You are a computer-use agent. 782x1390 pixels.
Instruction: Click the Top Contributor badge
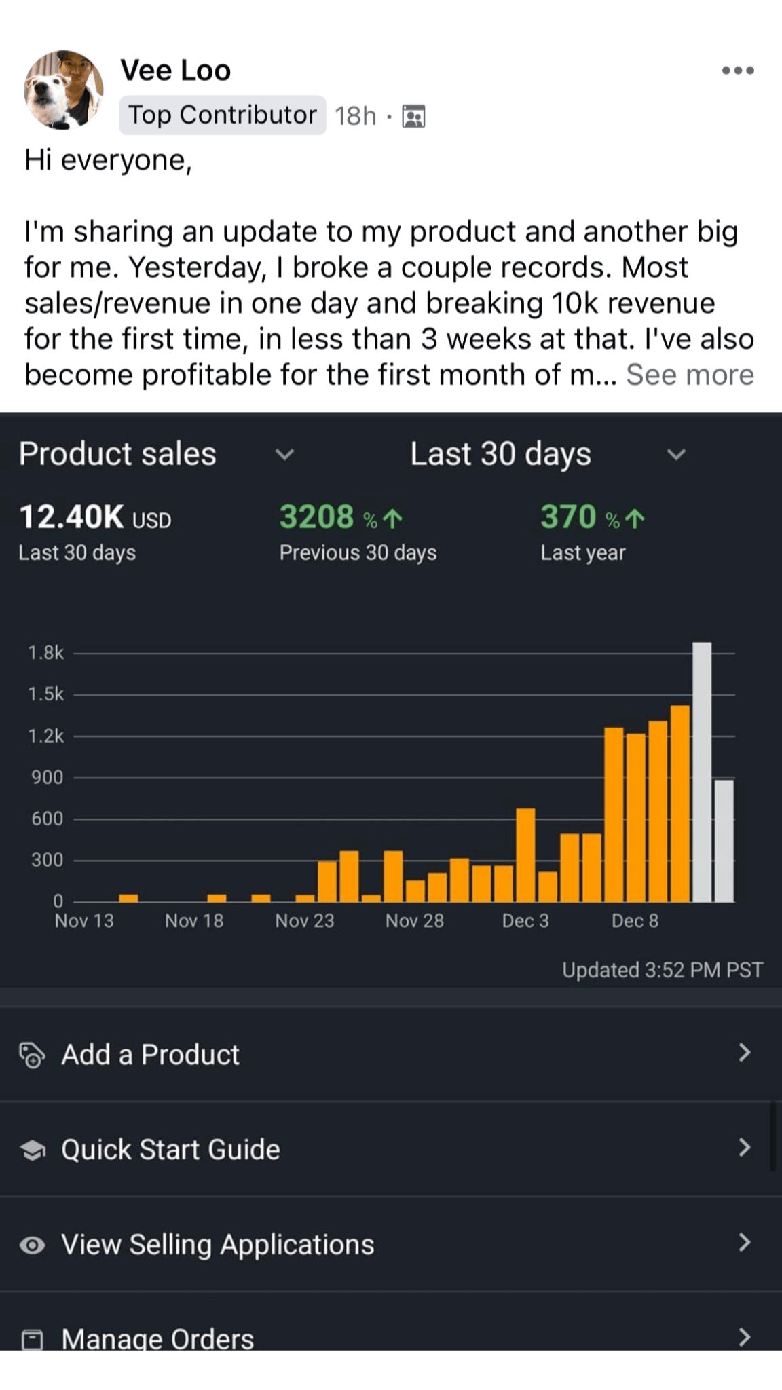click(223, 115)
